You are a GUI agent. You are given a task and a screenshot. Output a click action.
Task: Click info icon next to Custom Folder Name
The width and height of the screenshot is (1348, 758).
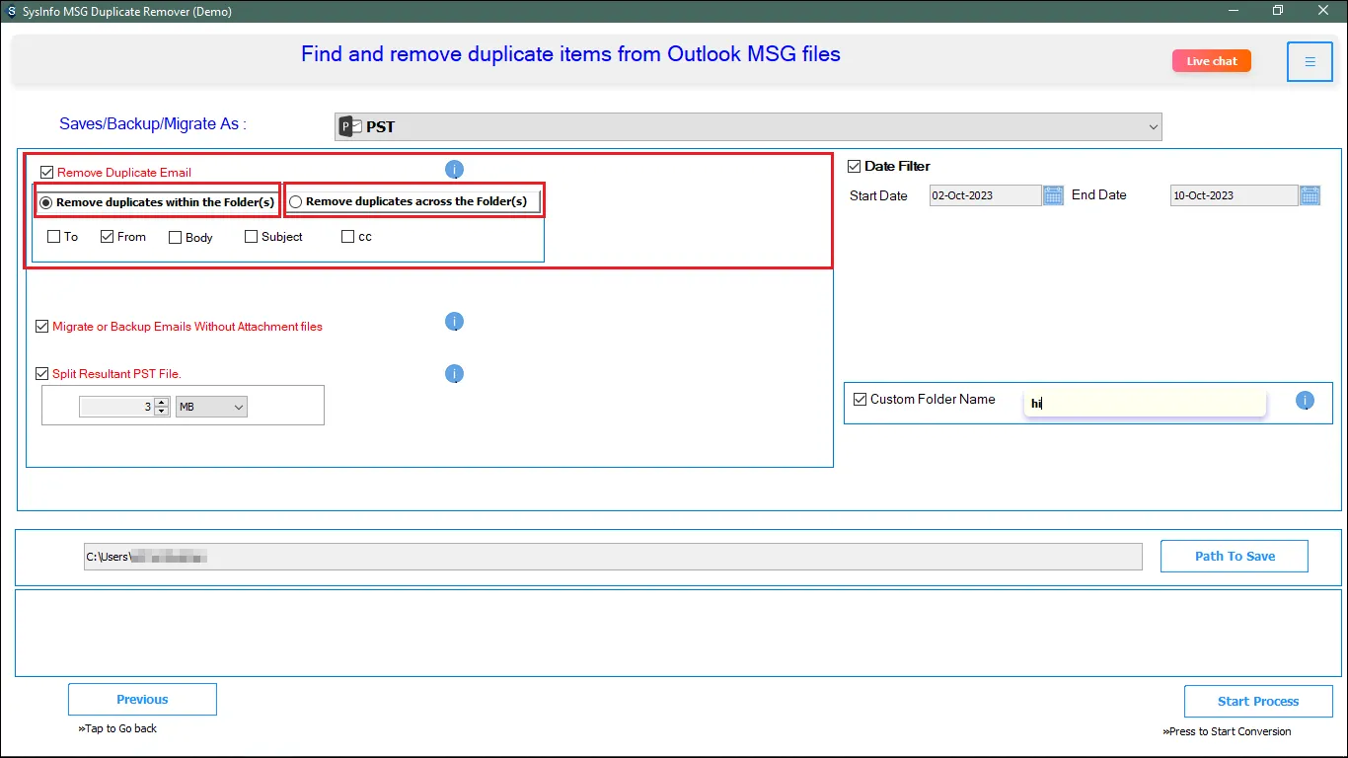click(x=1305, y=400)
